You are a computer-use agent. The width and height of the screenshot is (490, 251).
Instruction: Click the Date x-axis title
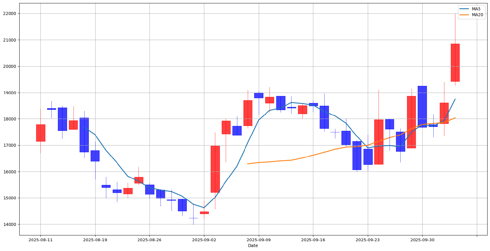(253, 245)
